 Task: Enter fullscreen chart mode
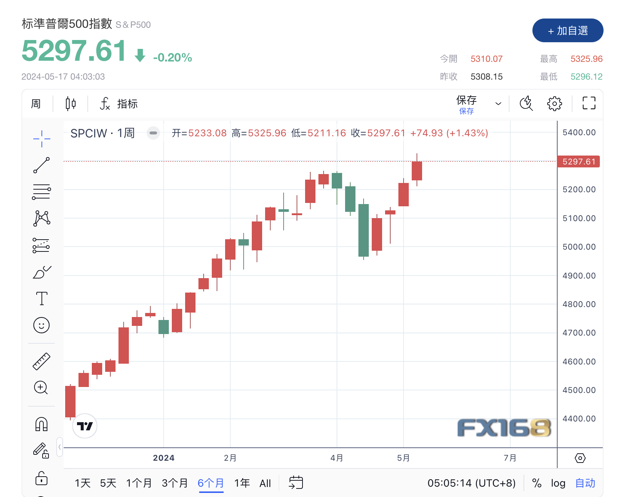(x=589, y=103)
